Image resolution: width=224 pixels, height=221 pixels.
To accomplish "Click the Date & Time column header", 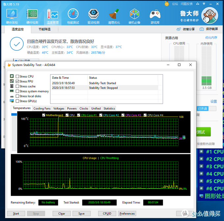I will pos(69,78).
